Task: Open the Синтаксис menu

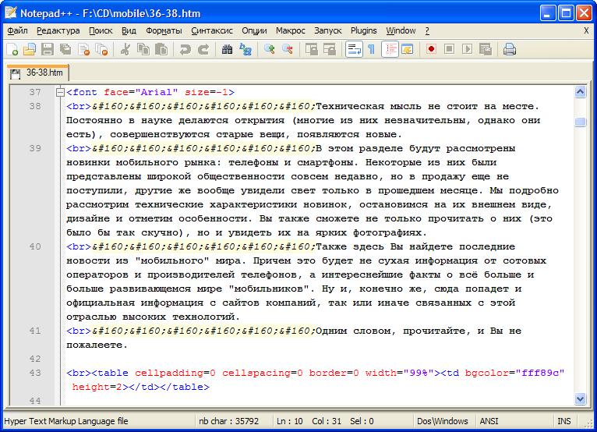Action: 212,30
